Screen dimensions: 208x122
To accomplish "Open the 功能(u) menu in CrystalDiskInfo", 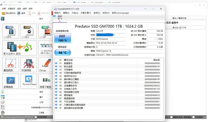I will pyautogui.click(x=75, y=13).
